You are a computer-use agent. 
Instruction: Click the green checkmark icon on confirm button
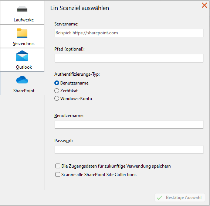coord(159,198)
